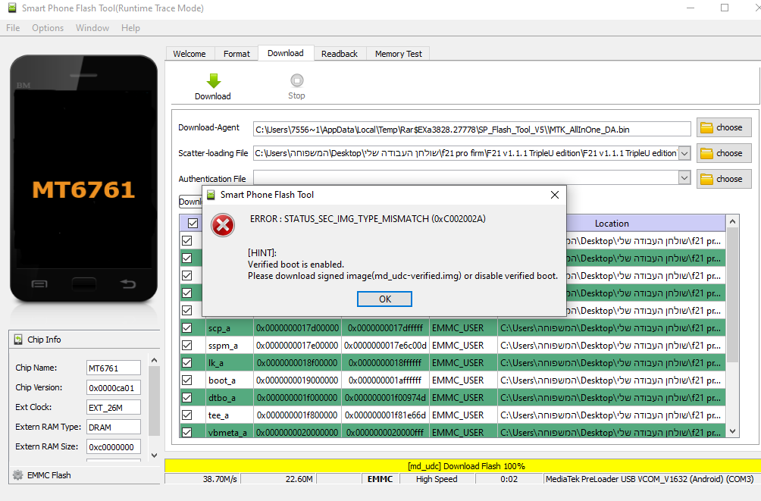Click the dtbo_a Location path cell
Viewport: 761px width, 501px height.
coord(611,398)
